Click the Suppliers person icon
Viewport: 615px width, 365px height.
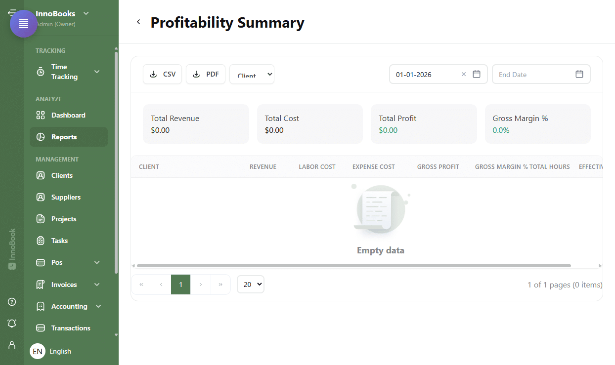tap(41, 197)
